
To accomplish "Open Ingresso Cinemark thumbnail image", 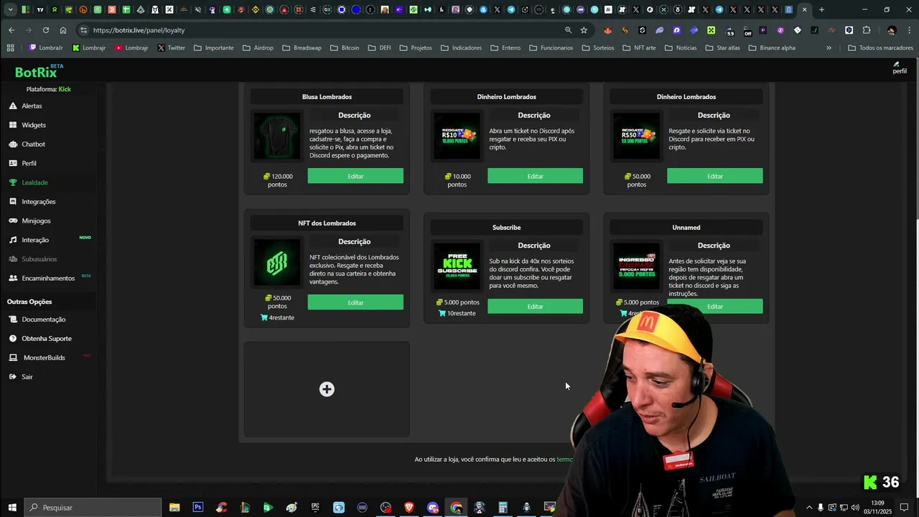I will 636,266.
